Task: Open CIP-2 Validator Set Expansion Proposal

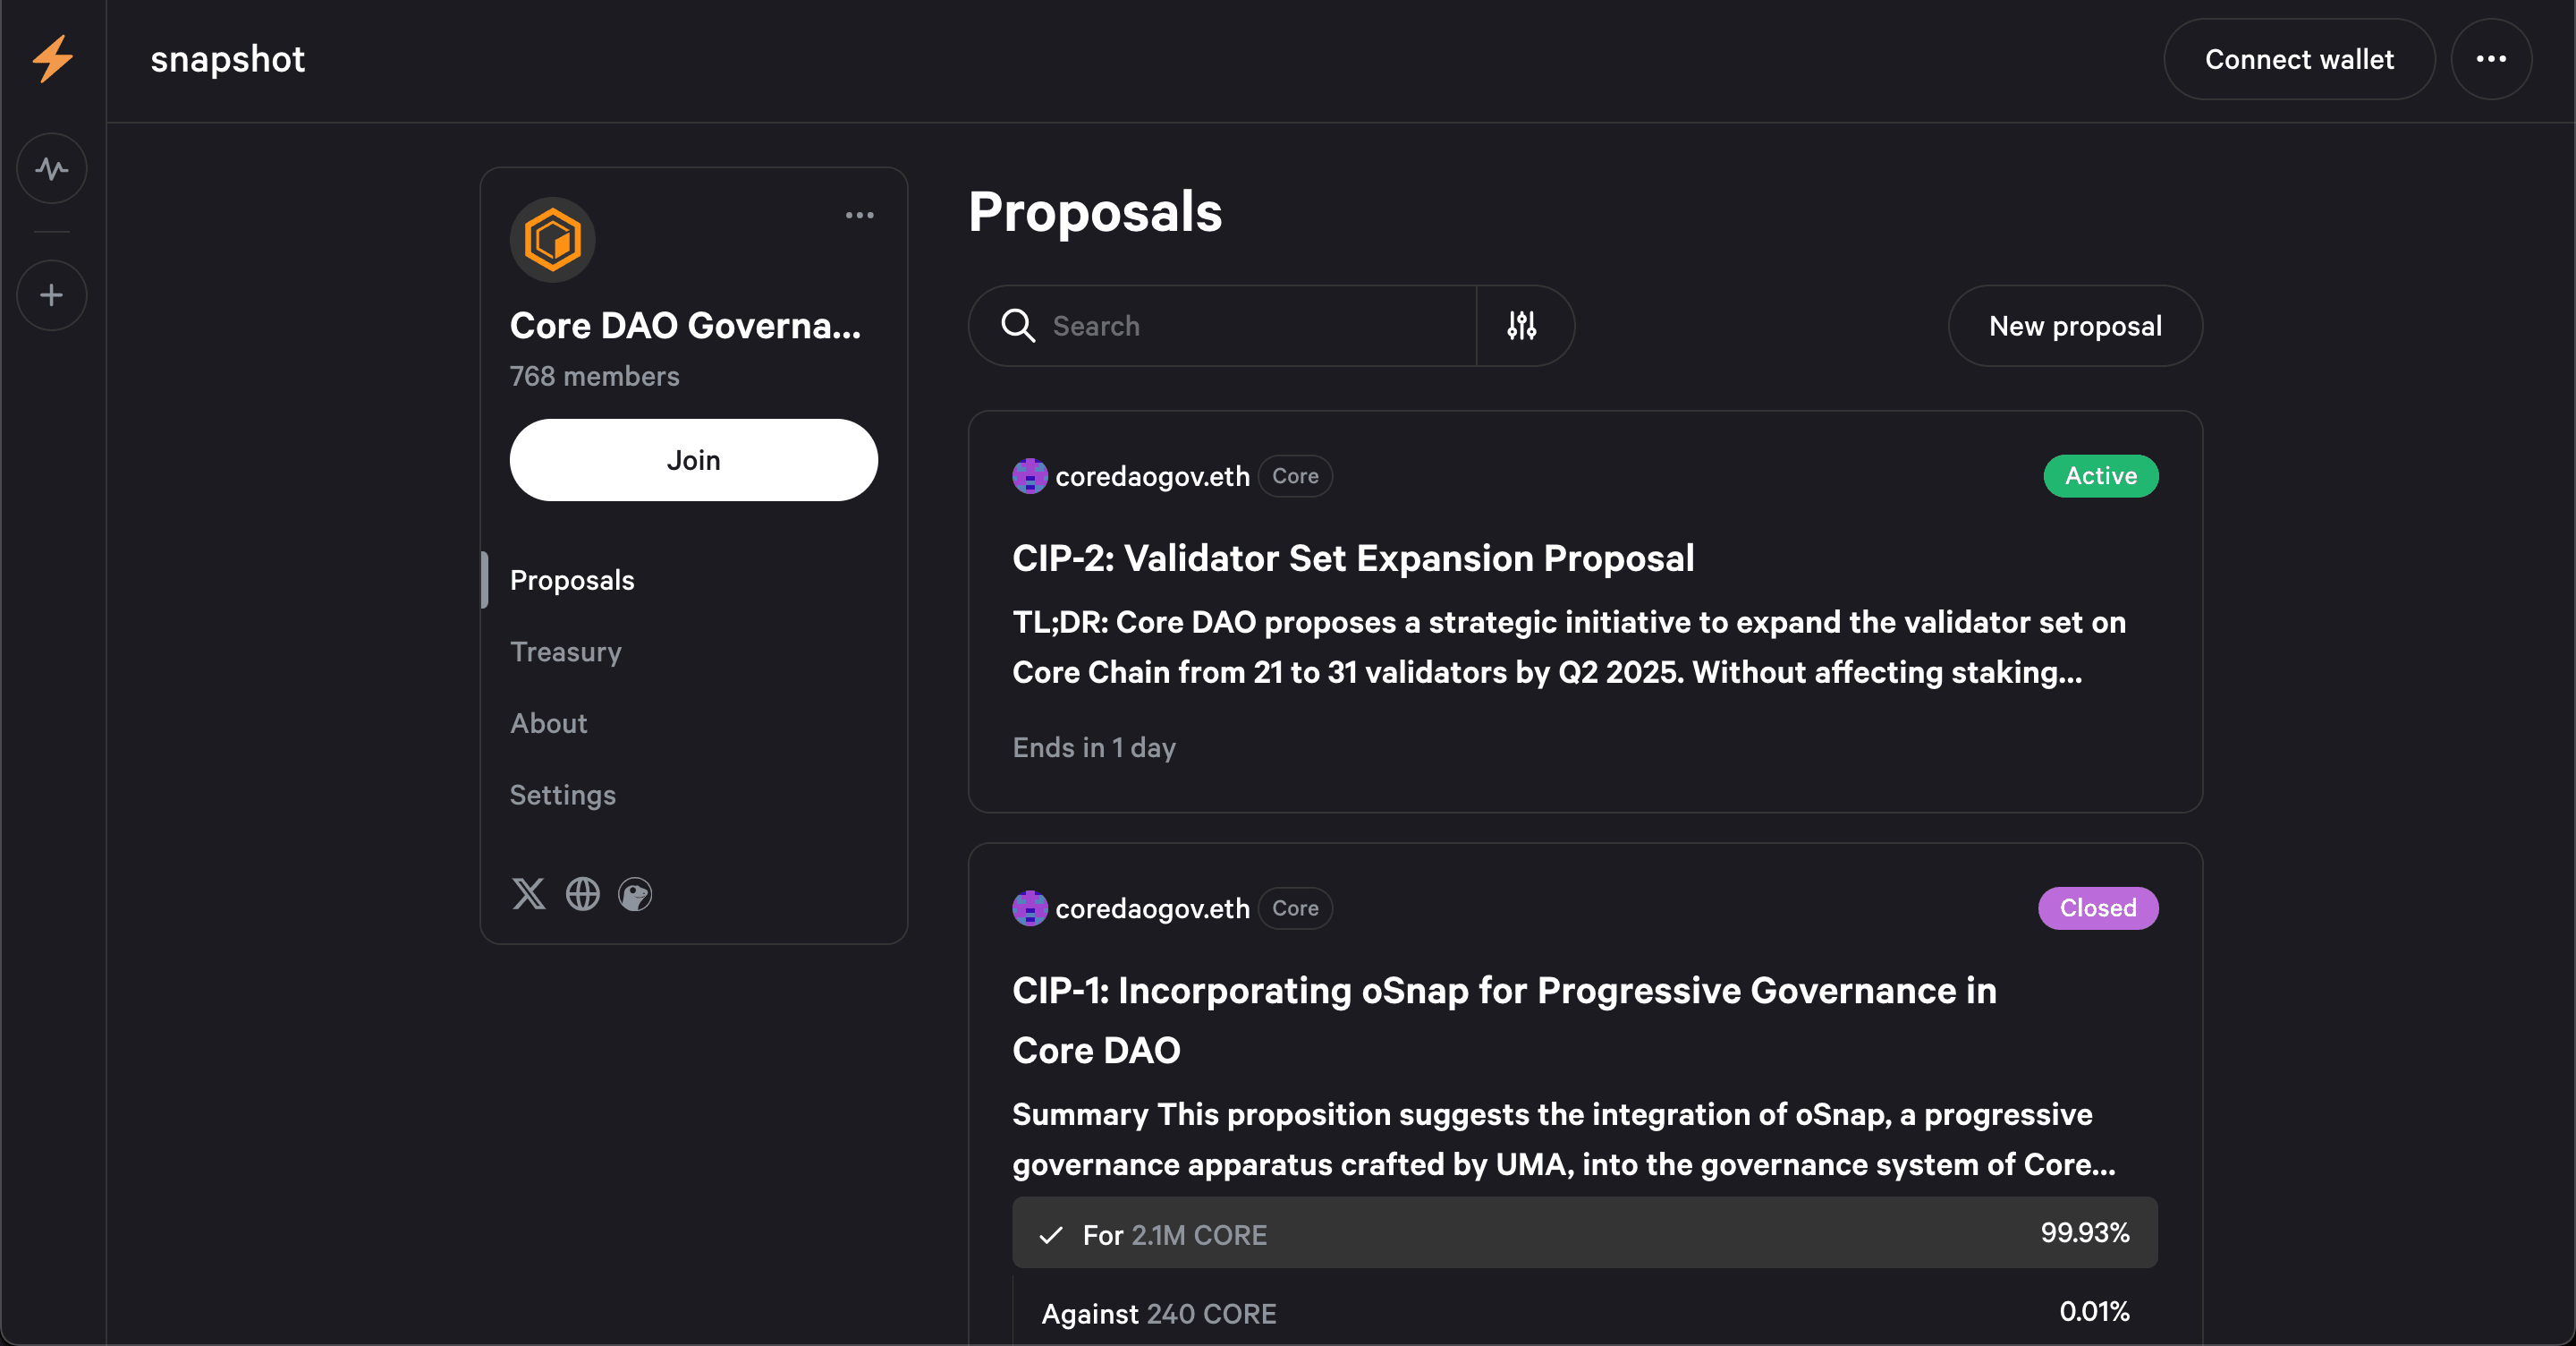Action: [1353, 558]
